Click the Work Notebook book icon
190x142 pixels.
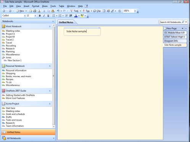3,26
